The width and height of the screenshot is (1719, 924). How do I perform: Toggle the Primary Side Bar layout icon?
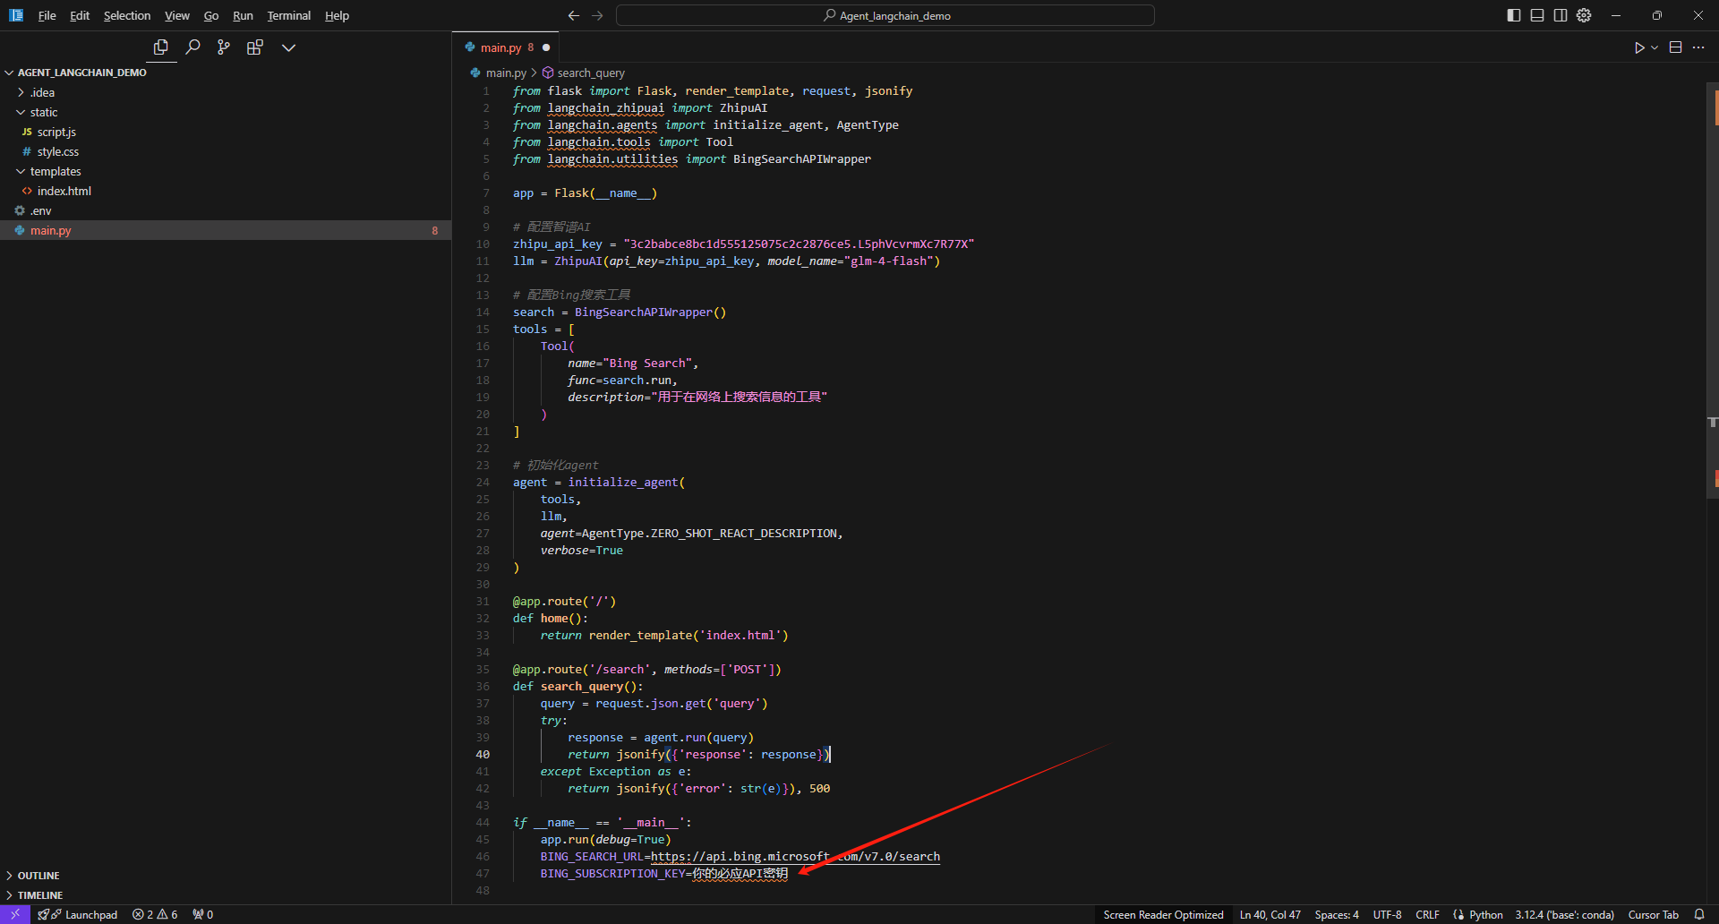pos(1514,15)
